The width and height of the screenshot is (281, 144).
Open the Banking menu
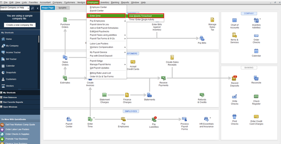coord(115,3)
